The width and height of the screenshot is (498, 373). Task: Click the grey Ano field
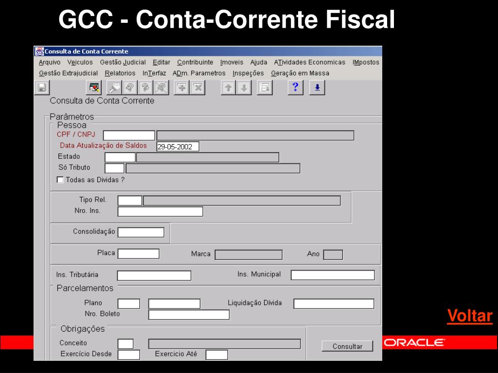point(333,254)
